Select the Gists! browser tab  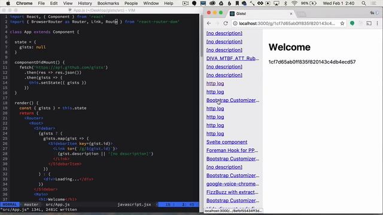[x=262, y=14]
